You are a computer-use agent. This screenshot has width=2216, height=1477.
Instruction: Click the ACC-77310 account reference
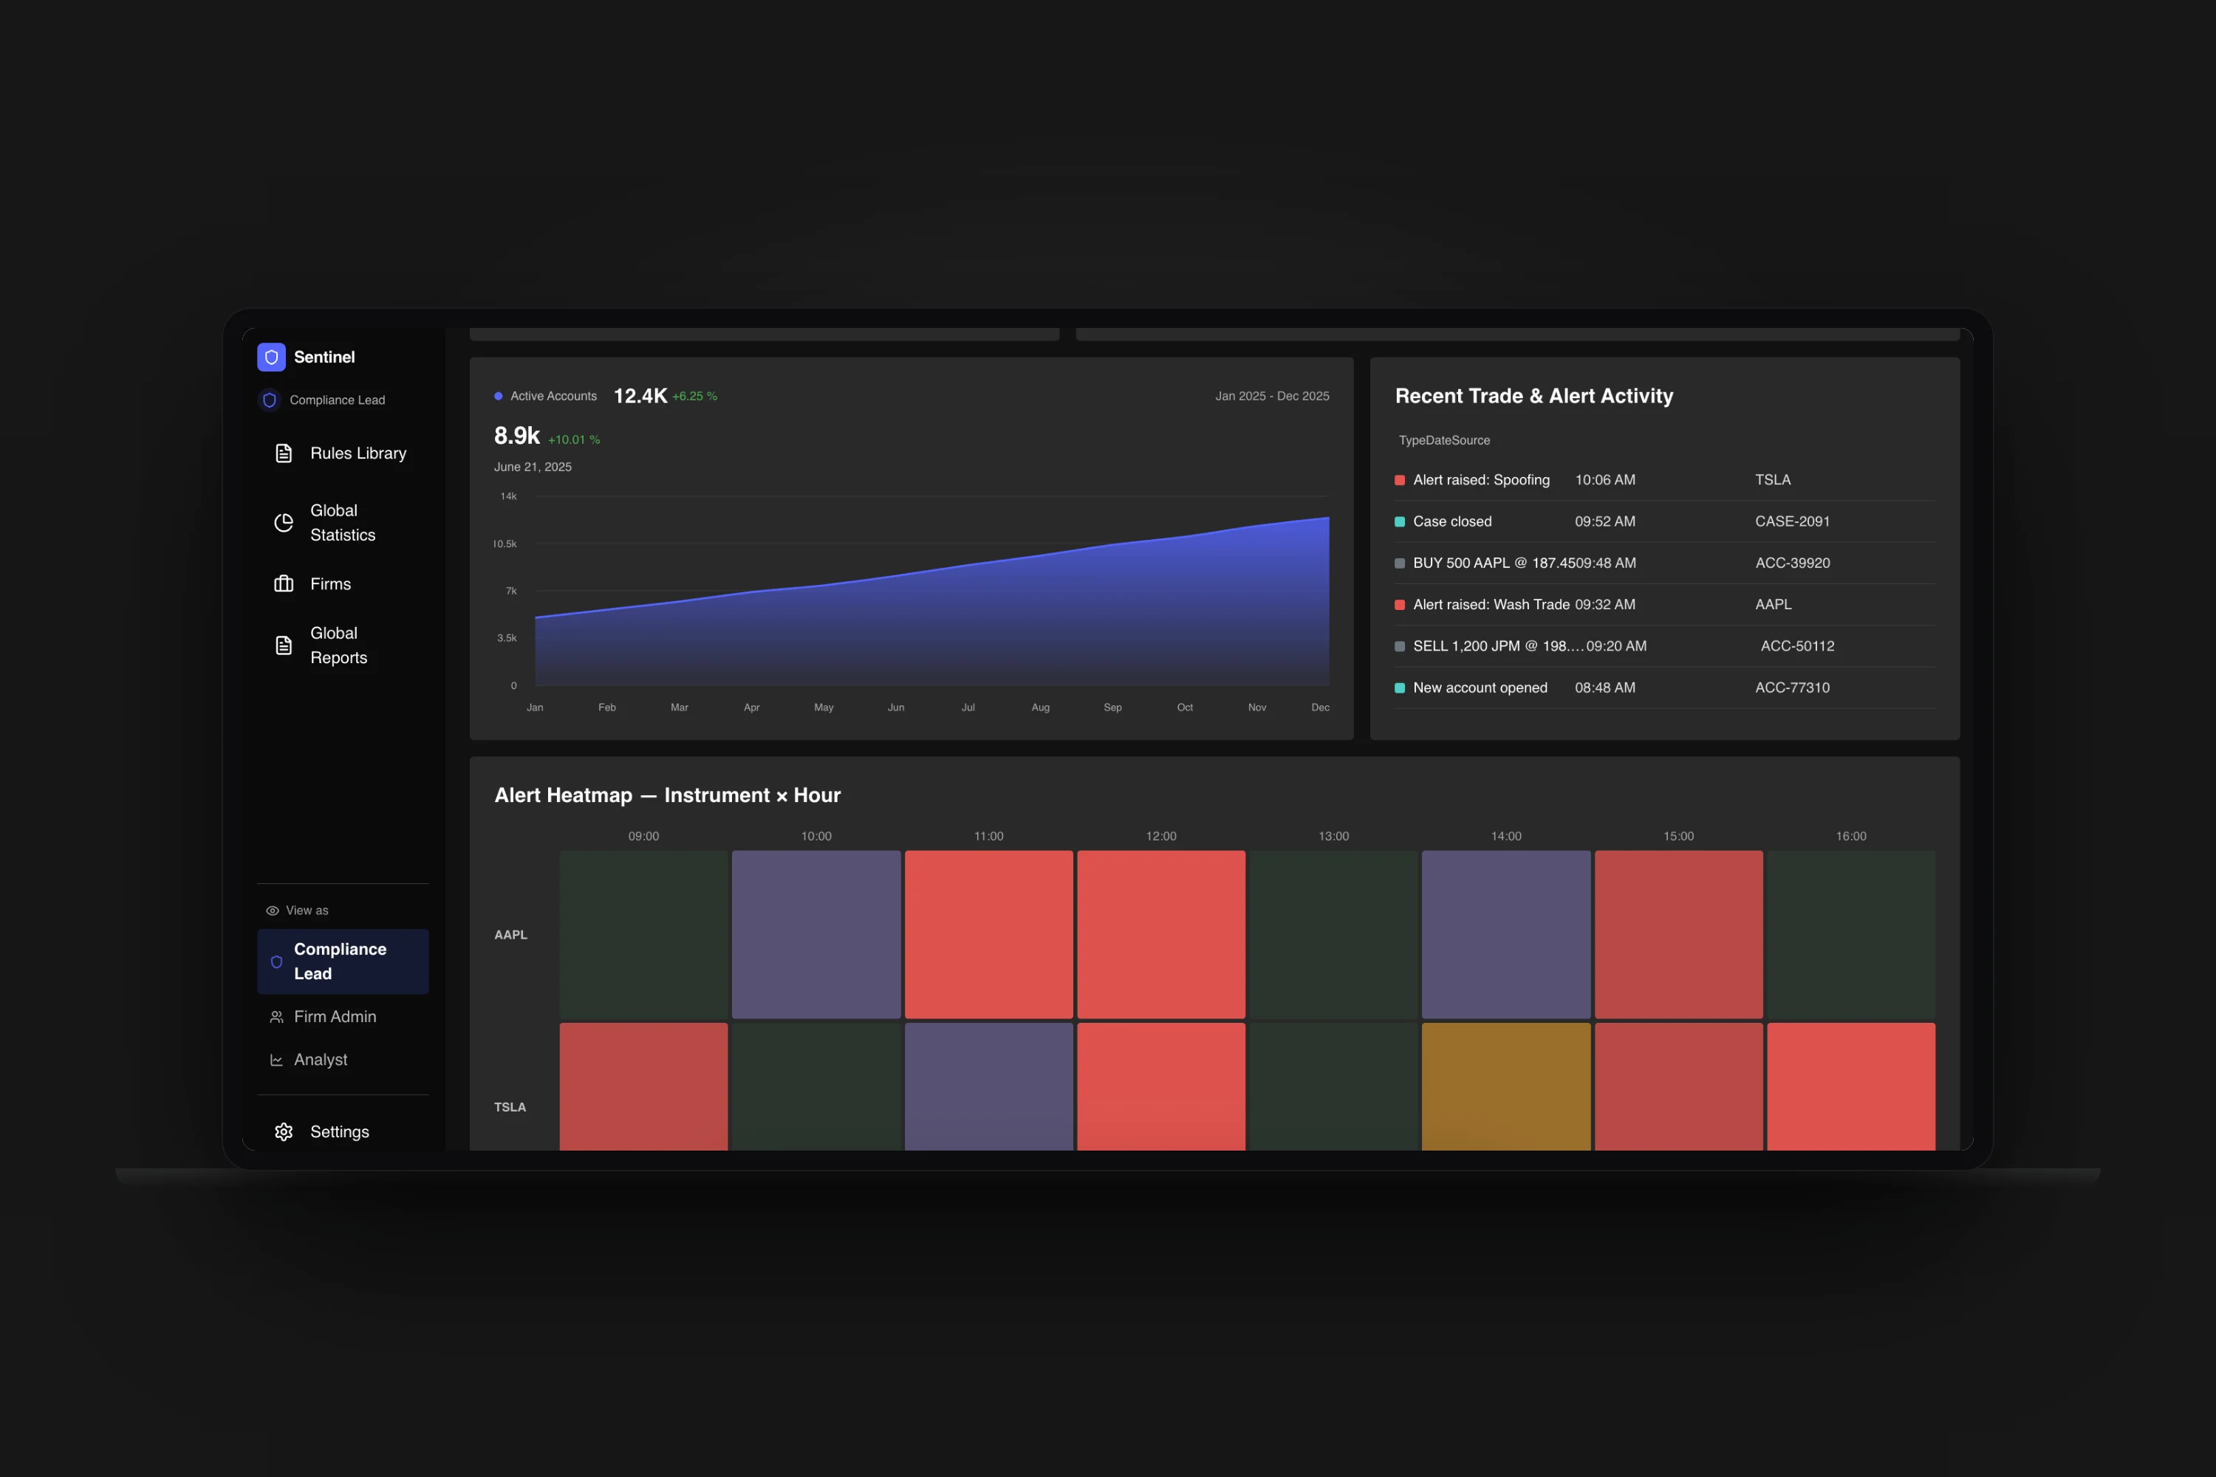[1792, 688]
